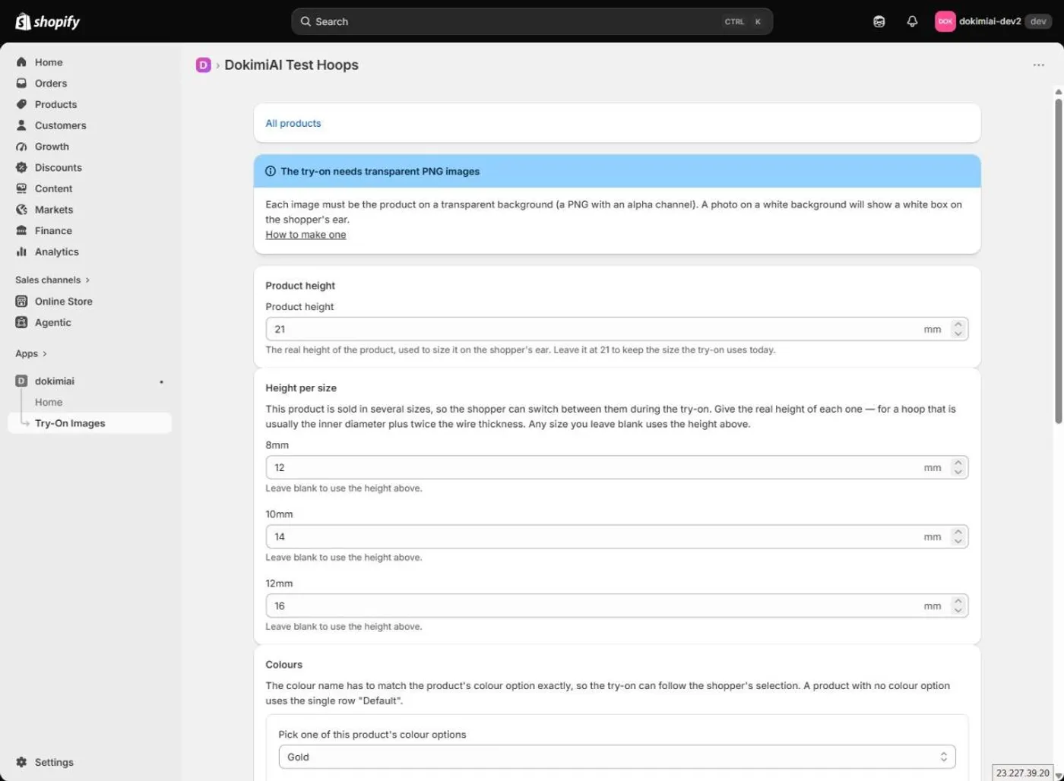
Task: Click the Discounts badge icon
Action: 21,167
